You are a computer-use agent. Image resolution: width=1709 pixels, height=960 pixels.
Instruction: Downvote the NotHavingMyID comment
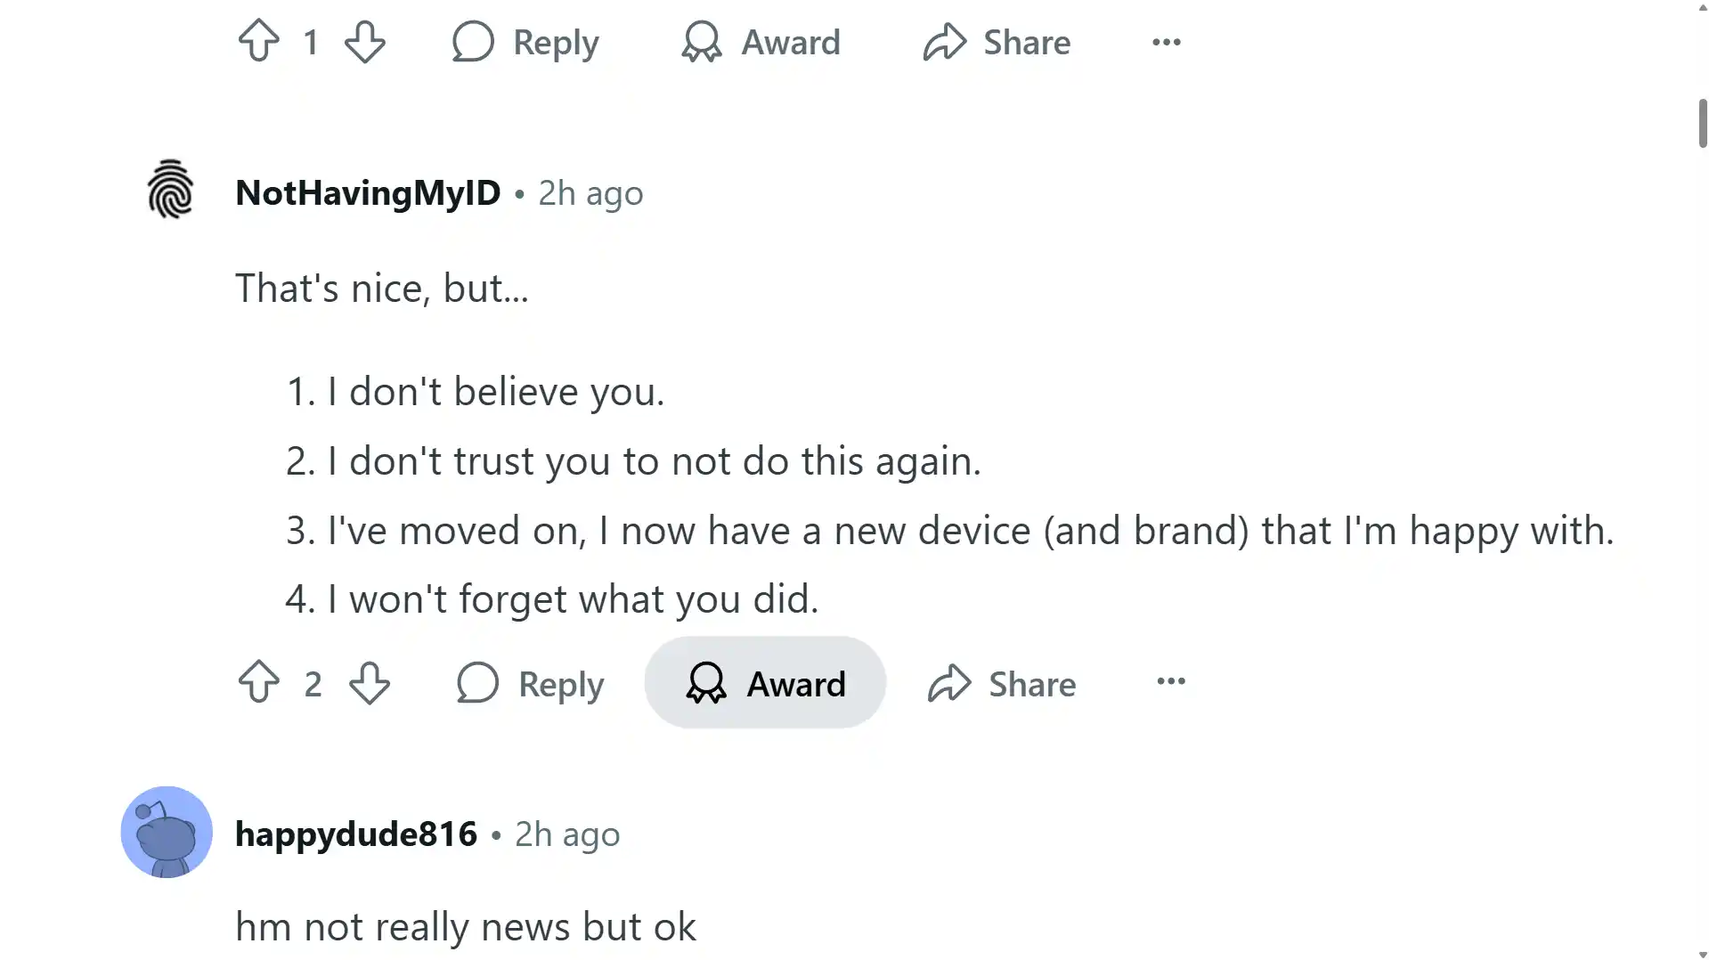pos(370,682)
